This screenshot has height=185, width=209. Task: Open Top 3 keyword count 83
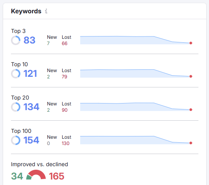pos(29,40)
